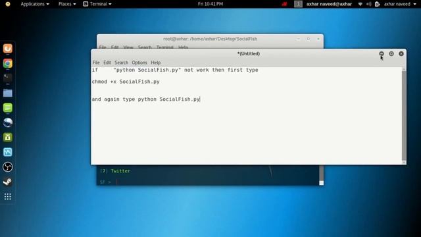421x237 pixels.
Task: Maximize the Untitled editor window
Action: 391,54
